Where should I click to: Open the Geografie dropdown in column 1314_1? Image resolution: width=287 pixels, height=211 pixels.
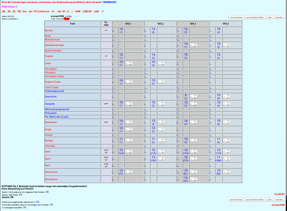click(194, 104)
